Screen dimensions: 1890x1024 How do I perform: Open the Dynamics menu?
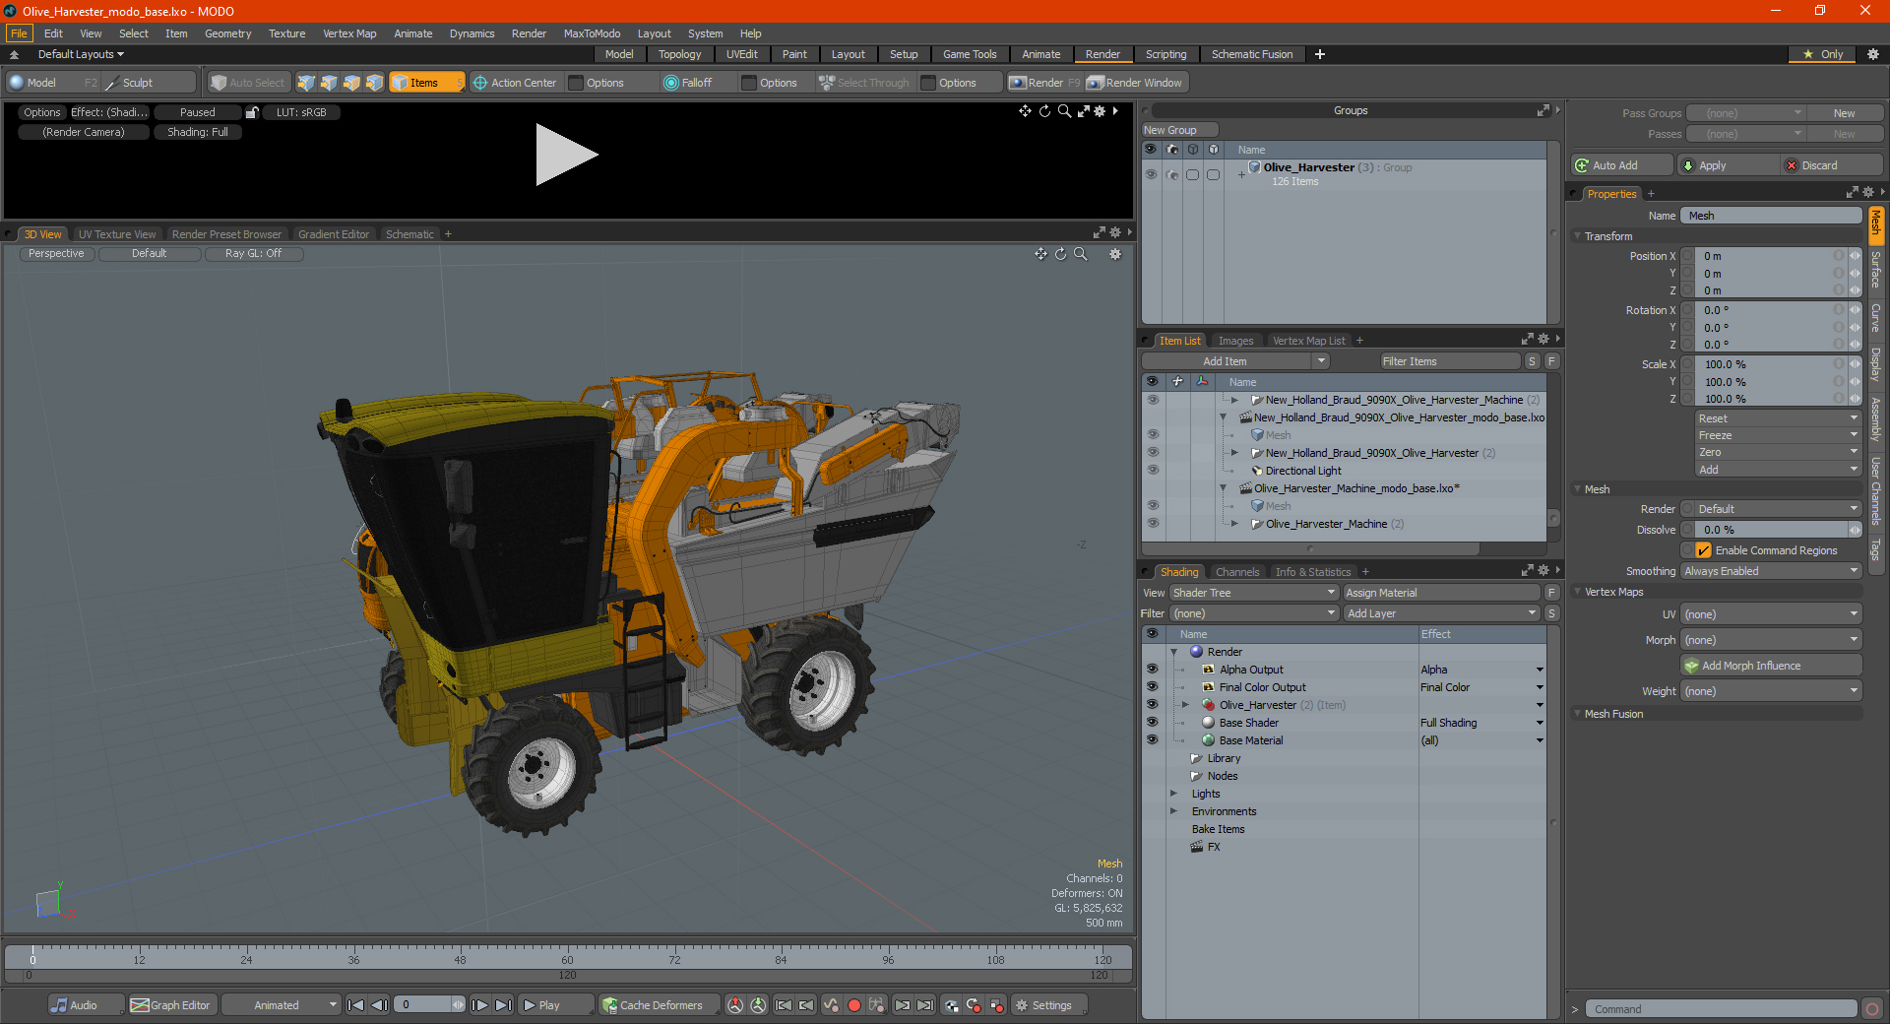[x=472, y=33]
